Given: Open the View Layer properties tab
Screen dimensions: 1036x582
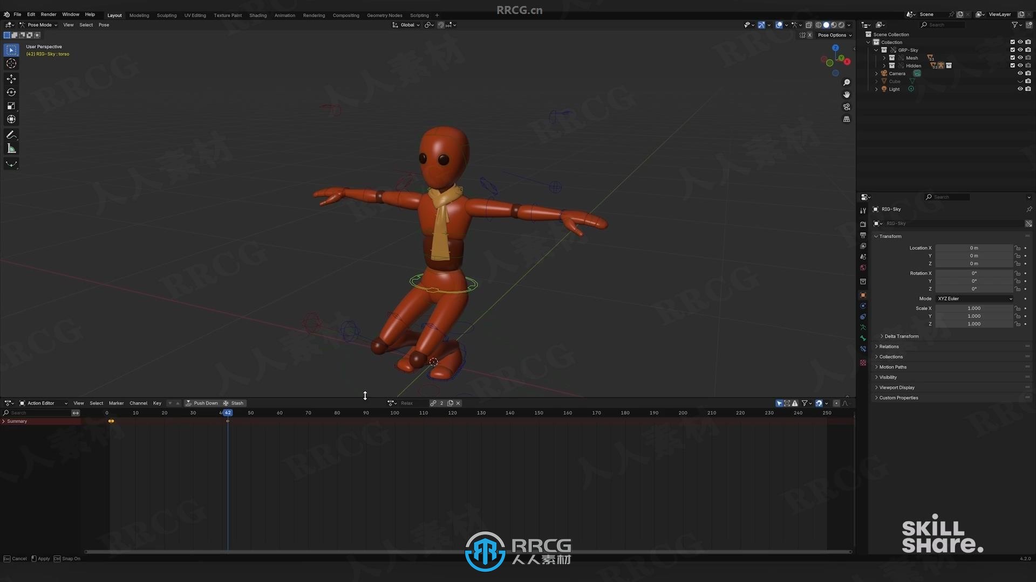Looking at the screenshot, I should tap(863, 246).
